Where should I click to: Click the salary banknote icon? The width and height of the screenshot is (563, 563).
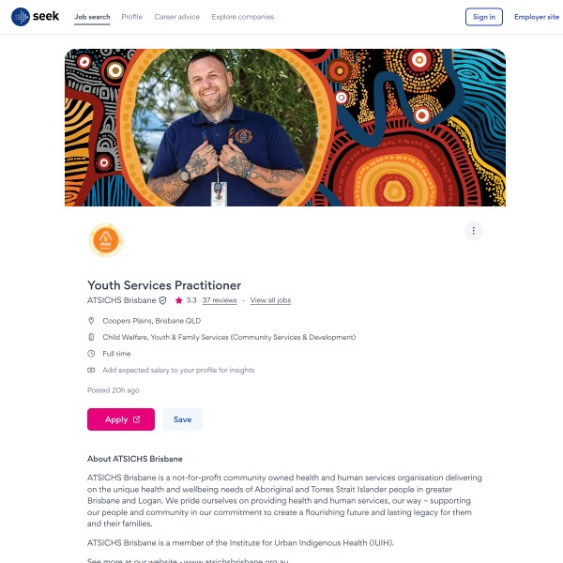pyautogui.click(x=91, y=370)
